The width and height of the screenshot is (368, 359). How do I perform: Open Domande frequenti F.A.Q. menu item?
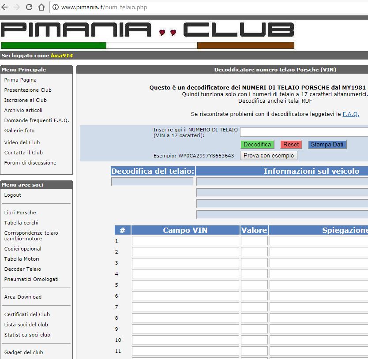pyautogui.click(x=37, y=120)
